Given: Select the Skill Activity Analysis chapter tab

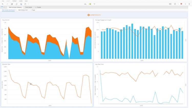Looking at the screenshot, I should (x=15, y=7).
